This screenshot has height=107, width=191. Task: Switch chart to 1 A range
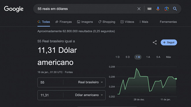148,57
